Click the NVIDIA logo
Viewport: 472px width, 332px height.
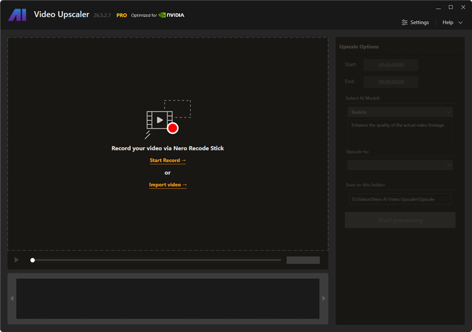click(x=172, y=15)
